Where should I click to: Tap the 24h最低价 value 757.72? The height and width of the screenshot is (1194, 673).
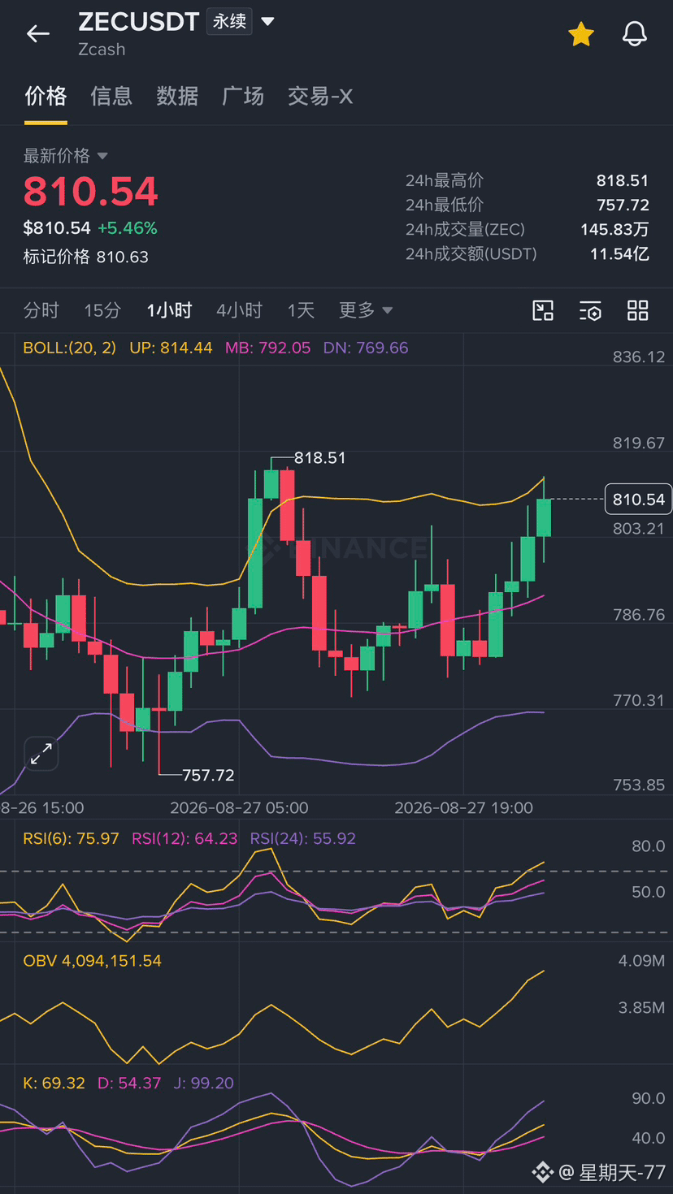click(623, 205)
